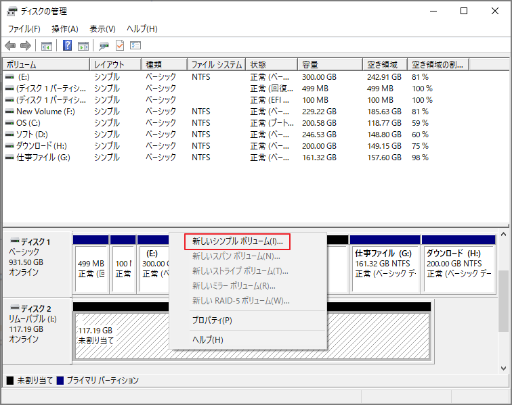Viewport: 512px width, 405px height.
Task: Select the drive icon of the (E:) row
Action: pos(9,77)
